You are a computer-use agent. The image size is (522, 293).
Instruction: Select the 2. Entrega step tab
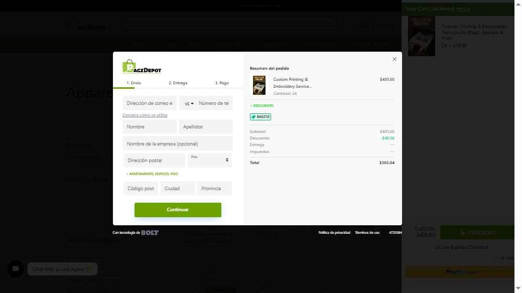coord(178,83)
